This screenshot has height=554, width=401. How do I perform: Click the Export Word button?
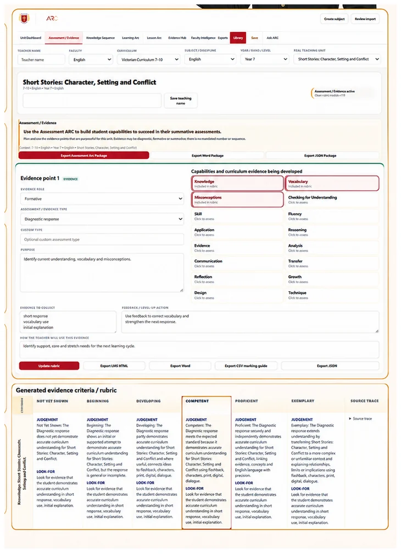click(x=180, y=365)
